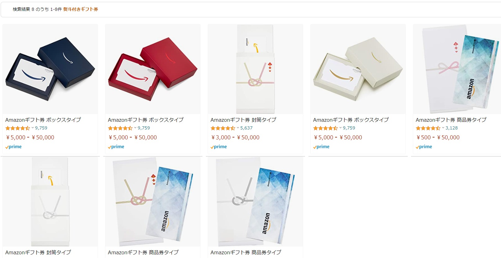Click the star rating of the navy box item
The height and width of the screenshot is (258, 501).
click(18, 128)
